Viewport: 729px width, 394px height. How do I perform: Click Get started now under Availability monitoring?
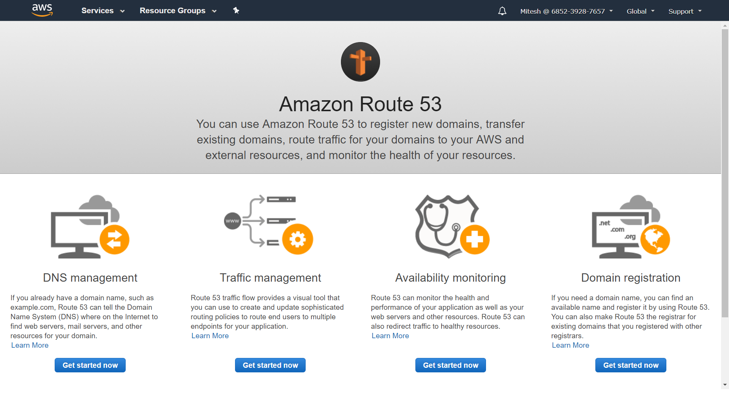click(451, 365)
